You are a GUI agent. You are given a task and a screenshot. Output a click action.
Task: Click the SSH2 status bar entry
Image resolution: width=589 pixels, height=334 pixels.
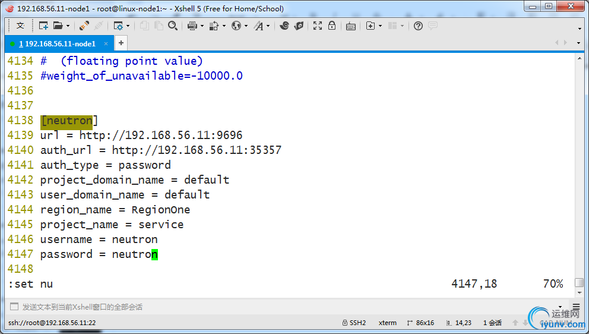point(354,323)
